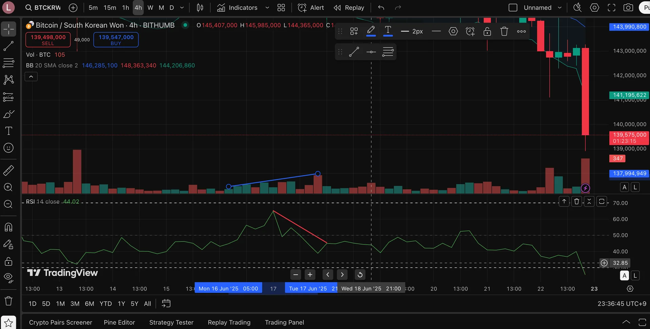Open the Alert creation dialog
This screenshot has width=650, height=329.
point(311,7)
